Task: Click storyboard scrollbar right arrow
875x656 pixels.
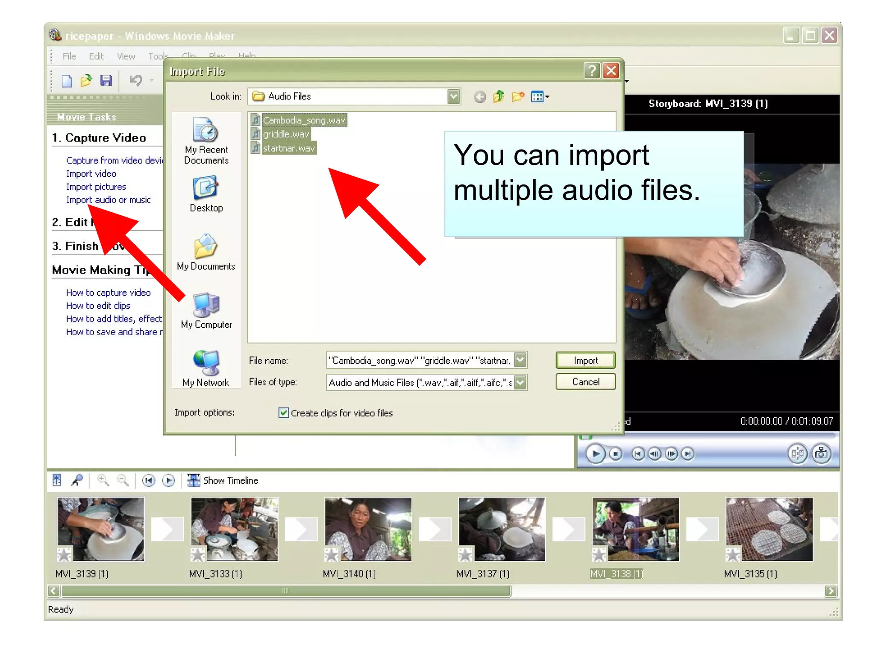Action: coord(830,591)
